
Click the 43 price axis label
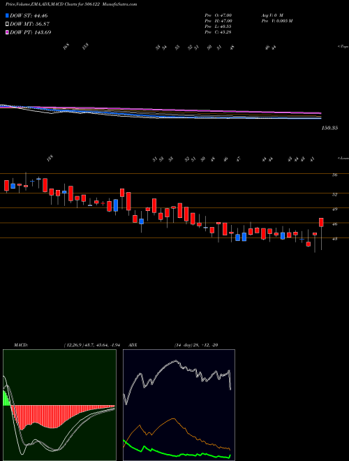pyautogui.click(x=334, y=239)
